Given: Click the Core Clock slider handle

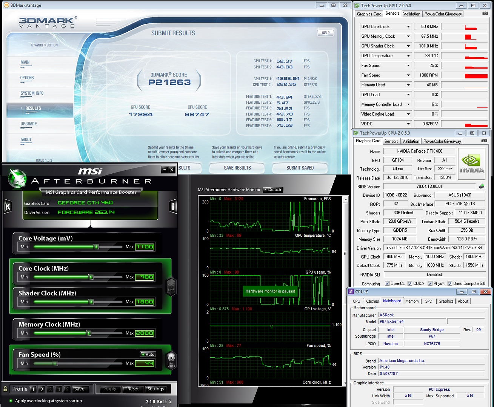Looking at the screenshot, I should [x=91, y=277].
